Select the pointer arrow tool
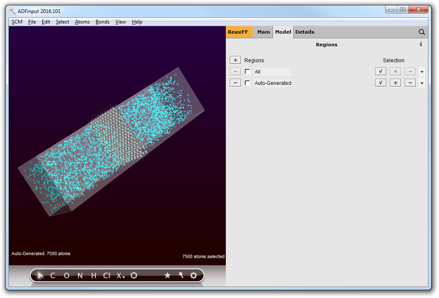Screen dimensions: 439x298 click(40, 276)
